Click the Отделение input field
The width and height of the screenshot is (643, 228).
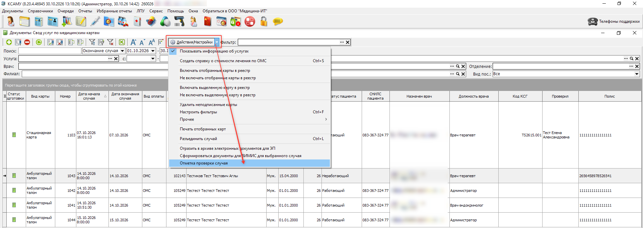click(560, 66)
